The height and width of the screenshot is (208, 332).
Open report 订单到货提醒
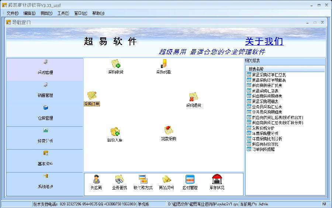(261, 149)
